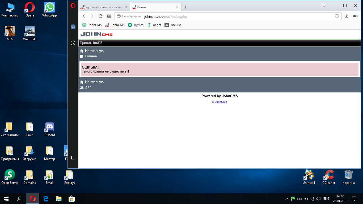This screenshot has height=204, width=363.
Task: Open the tab menu in Opera's title bar
Action: 324,6
